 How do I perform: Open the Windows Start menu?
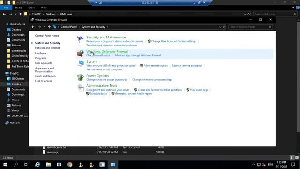(x=5, y=165)
